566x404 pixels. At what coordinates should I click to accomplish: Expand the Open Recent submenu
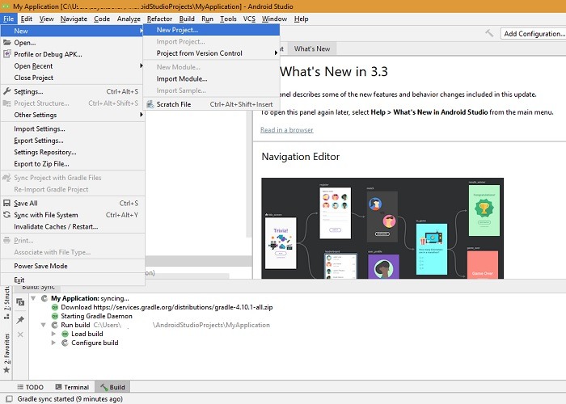tap(73, 66)
